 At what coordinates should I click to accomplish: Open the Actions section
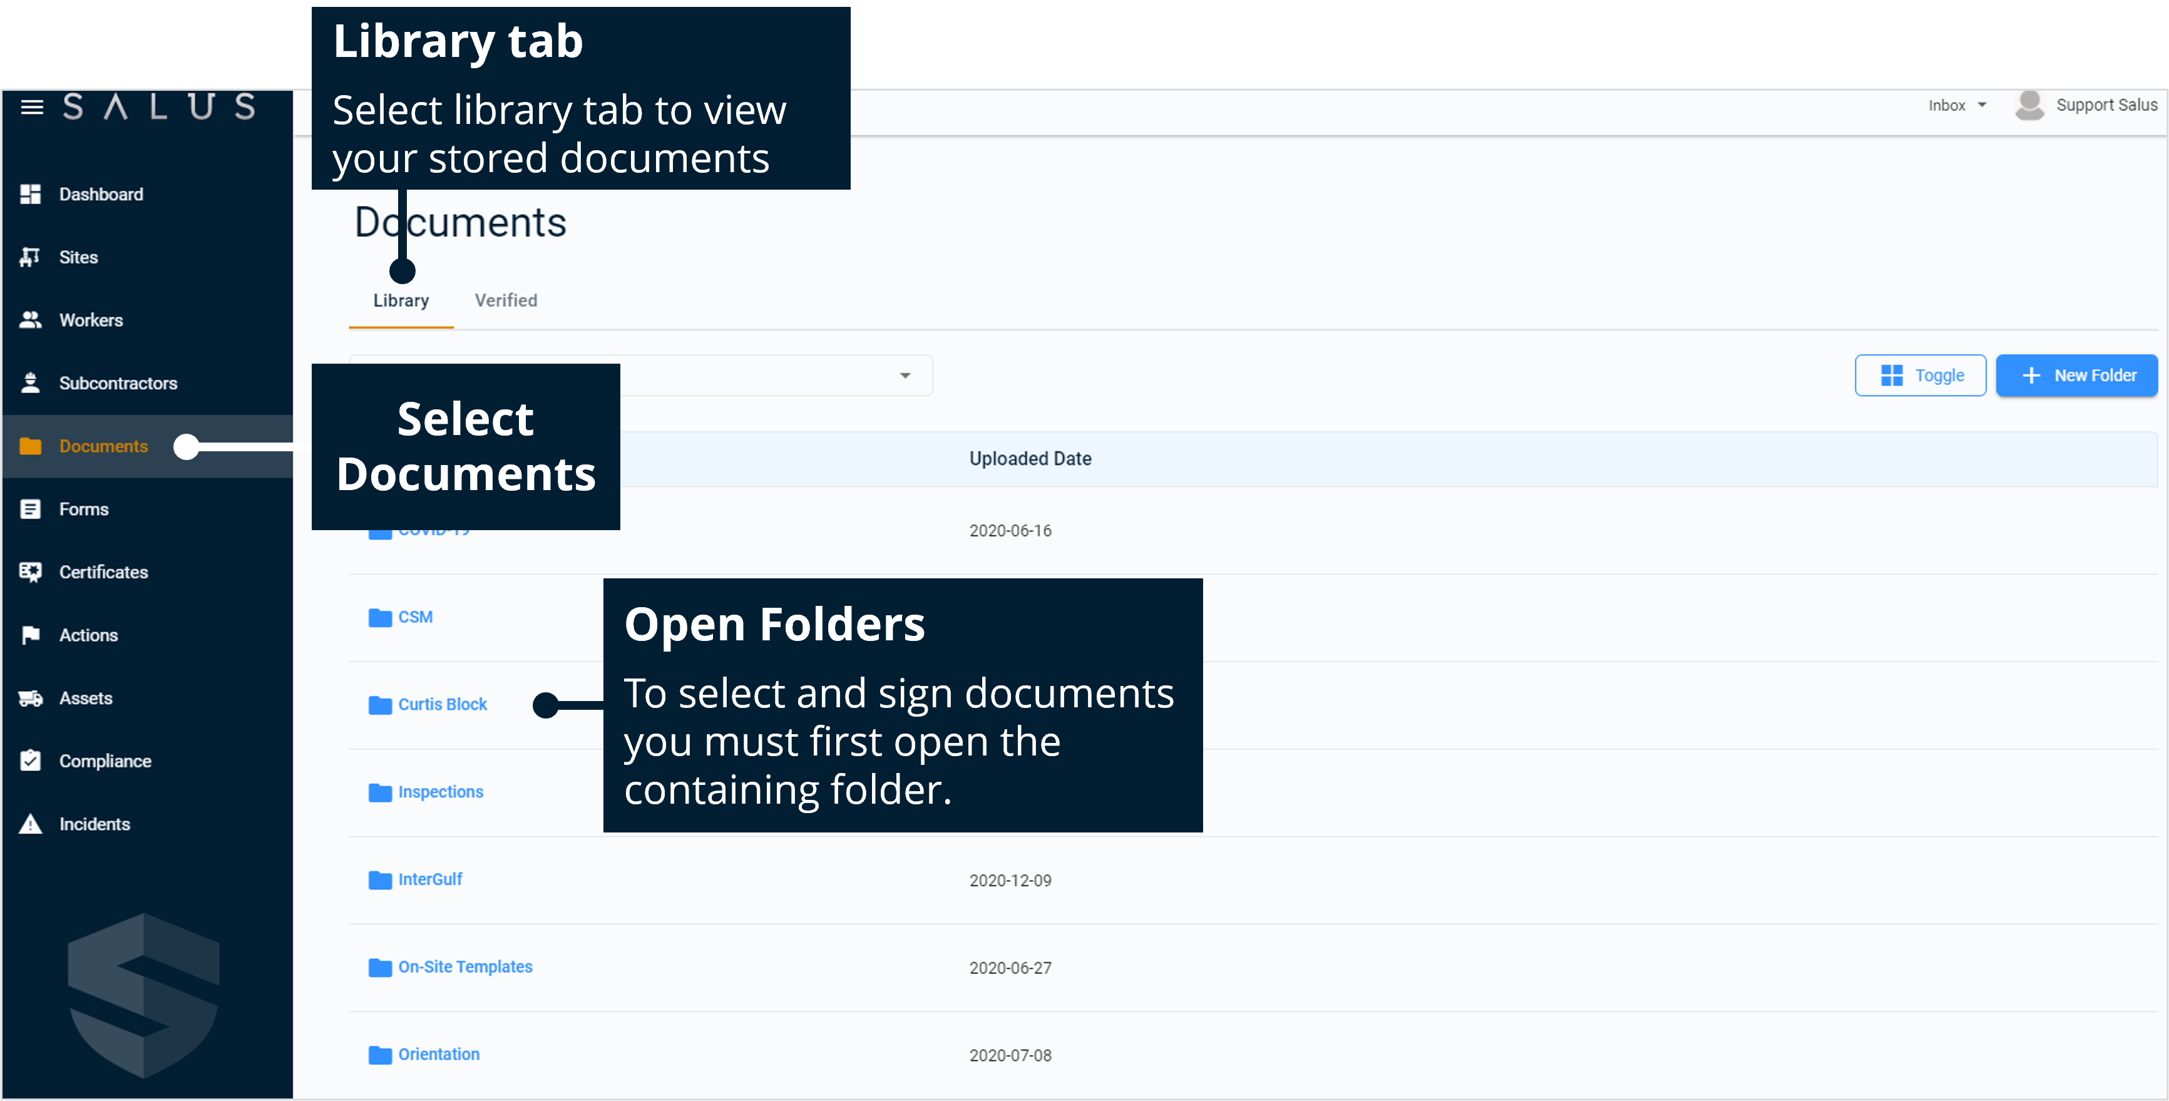tap(88, 635)
